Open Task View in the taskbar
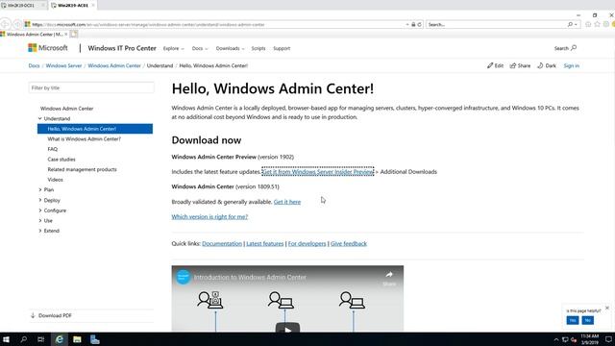Screen dimensions: 615x346 coord(40,339)
